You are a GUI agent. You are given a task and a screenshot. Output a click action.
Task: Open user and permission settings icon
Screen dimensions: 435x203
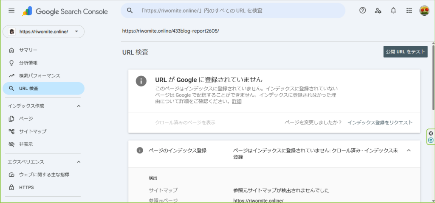pos(378,11)
